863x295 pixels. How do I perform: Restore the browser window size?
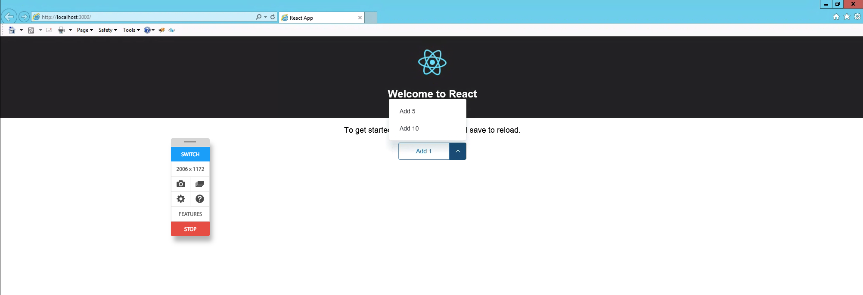pyautogui.click(x=838, y=4)
